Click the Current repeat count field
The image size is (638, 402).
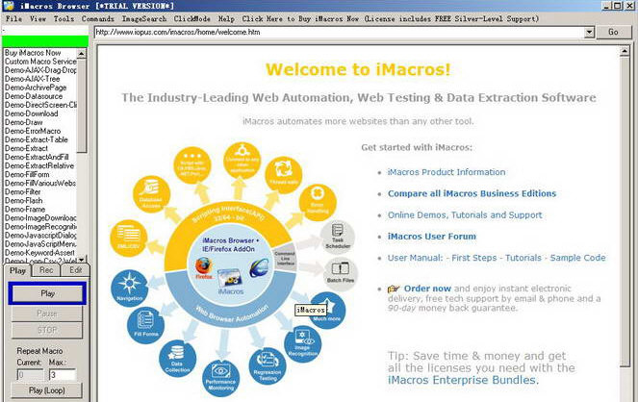tap(31, 374)
